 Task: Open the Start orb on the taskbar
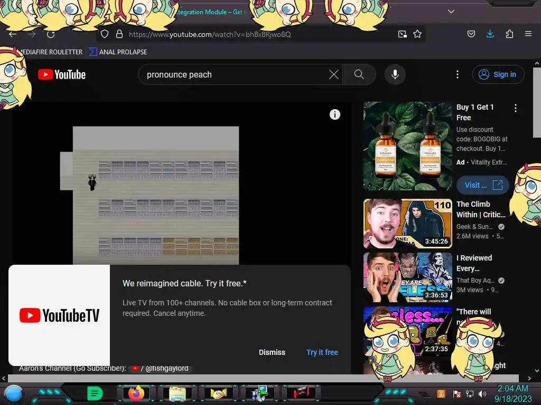click(x=13, y=393)
